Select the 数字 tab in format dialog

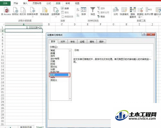(x=53, y=41)
